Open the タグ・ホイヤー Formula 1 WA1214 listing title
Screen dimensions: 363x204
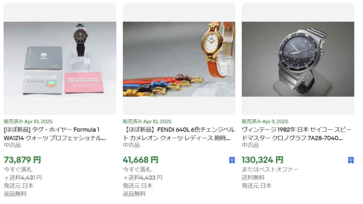pos(55,134)
